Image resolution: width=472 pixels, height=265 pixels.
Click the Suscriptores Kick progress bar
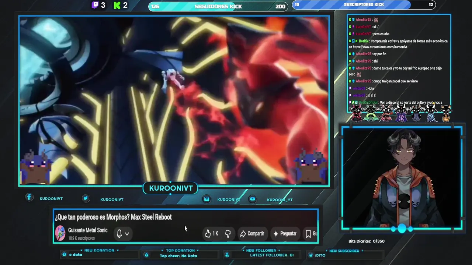click(364, 4)
